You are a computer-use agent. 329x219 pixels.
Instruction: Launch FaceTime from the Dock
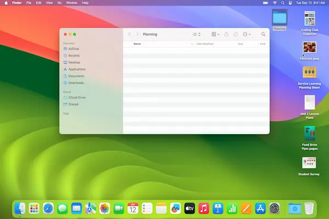pyautogui.click(x=119, y=208)
